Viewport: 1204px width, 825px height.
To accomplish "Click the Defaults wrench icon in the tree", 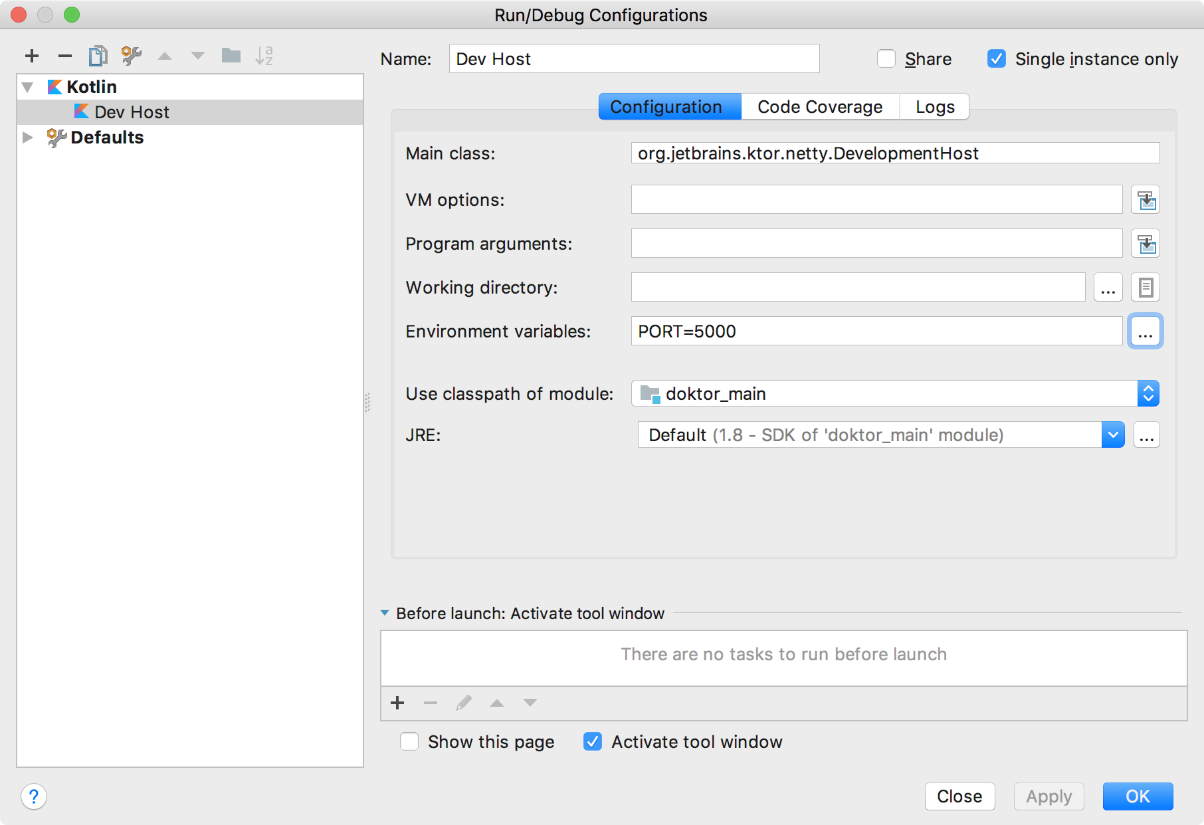I will (x=56, y=137).
